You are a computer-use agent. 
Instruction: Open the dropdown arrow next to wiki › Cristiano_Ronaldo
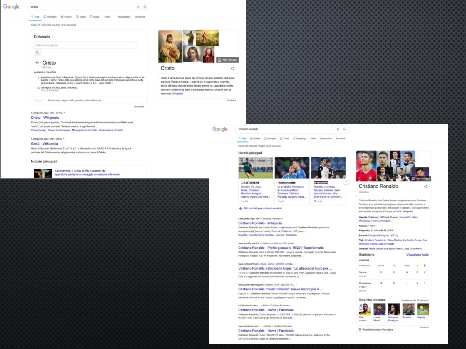[282, 219]
